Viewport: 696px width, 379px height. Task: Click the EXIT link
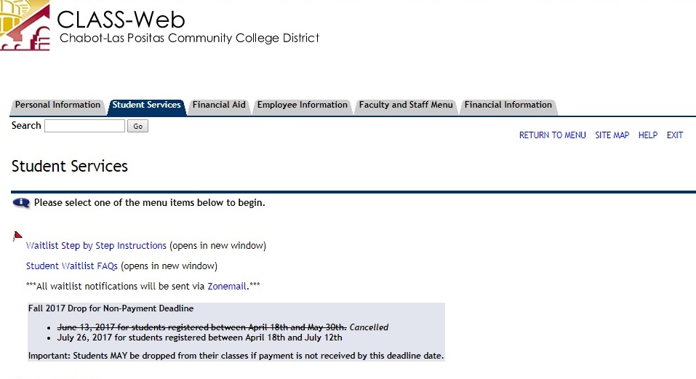675,135
